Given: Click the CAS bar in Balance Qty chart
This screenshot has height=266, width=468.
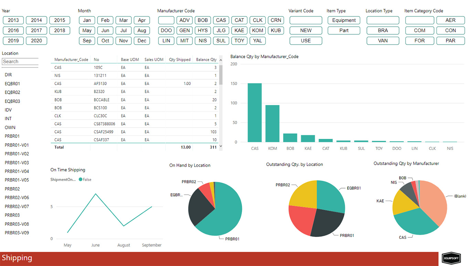Looking at the screenshot, I should pyautogui.click(x=255, y=113).
